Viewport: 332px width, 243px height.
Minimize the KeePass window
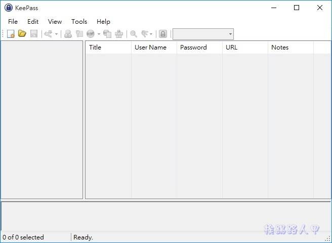(274, 8)
